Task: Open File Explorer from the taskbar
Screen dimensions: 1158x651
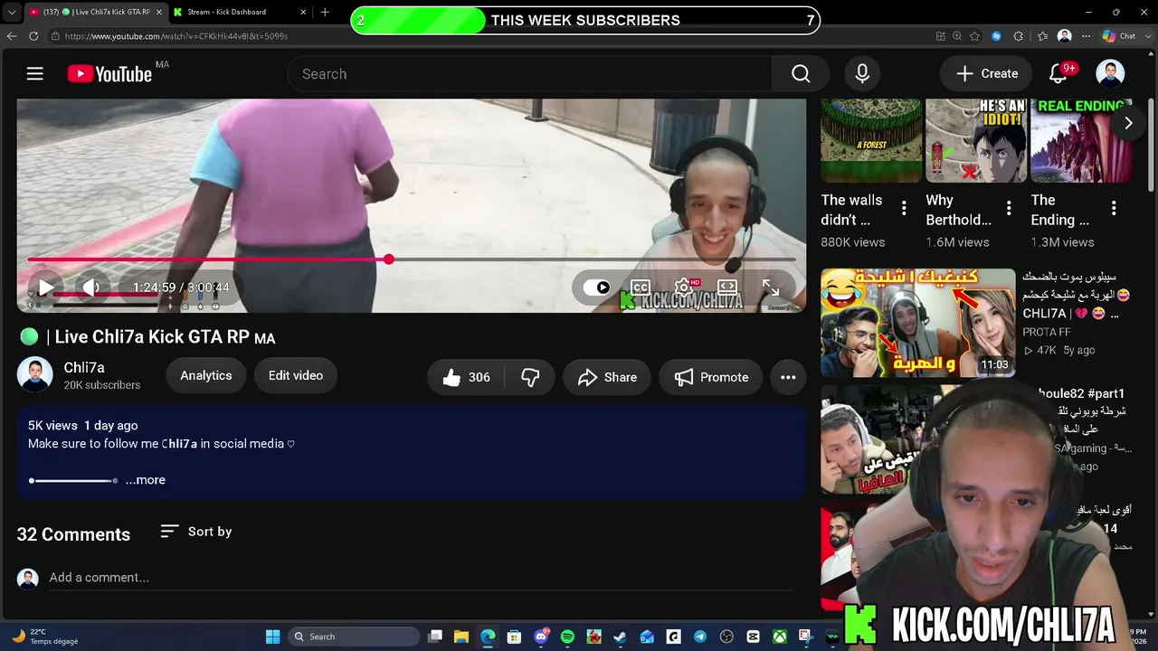Action: pos(461,637)
